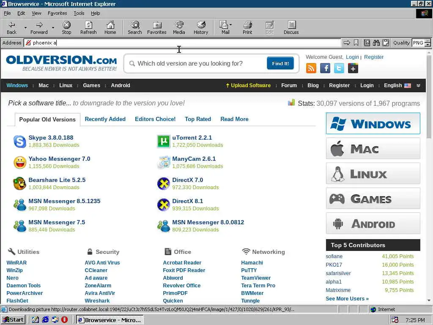Open the Tools menu
This screenshot has width=433, height=325.
[79, 13]
